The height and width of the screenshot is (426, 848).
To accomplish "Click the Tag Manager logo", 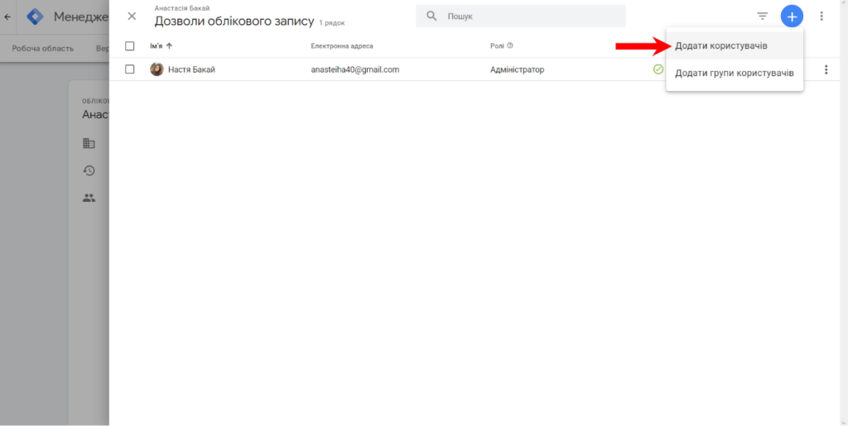I will point(35,17).
